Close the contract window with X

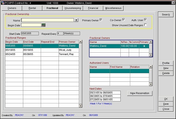click(173, 2)
